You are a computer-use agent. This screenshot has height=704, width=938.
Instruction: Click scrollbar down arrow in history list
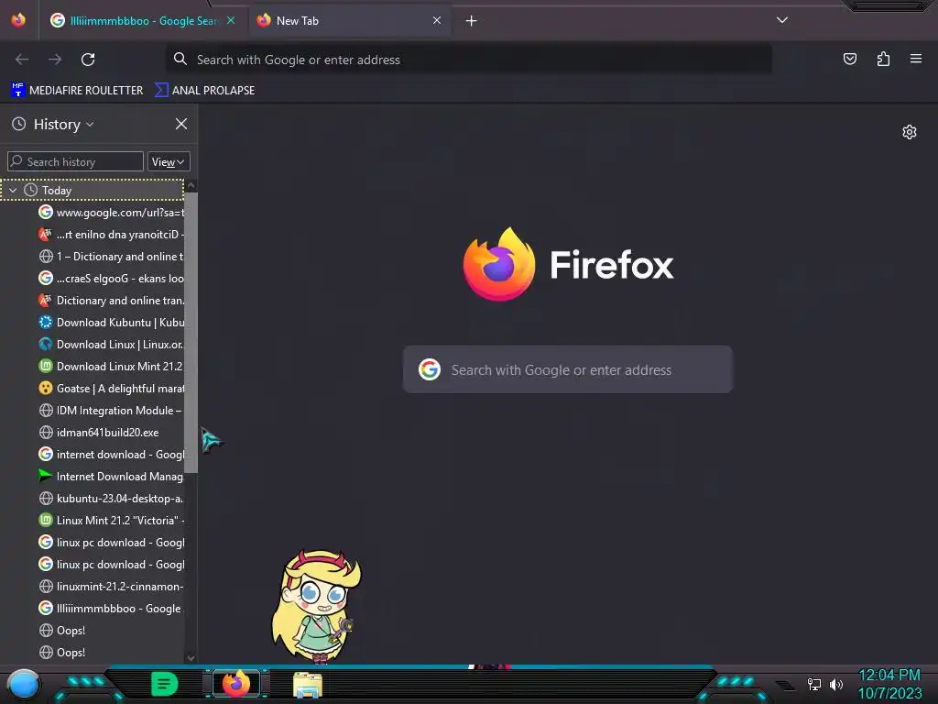(x=191, y=657)
